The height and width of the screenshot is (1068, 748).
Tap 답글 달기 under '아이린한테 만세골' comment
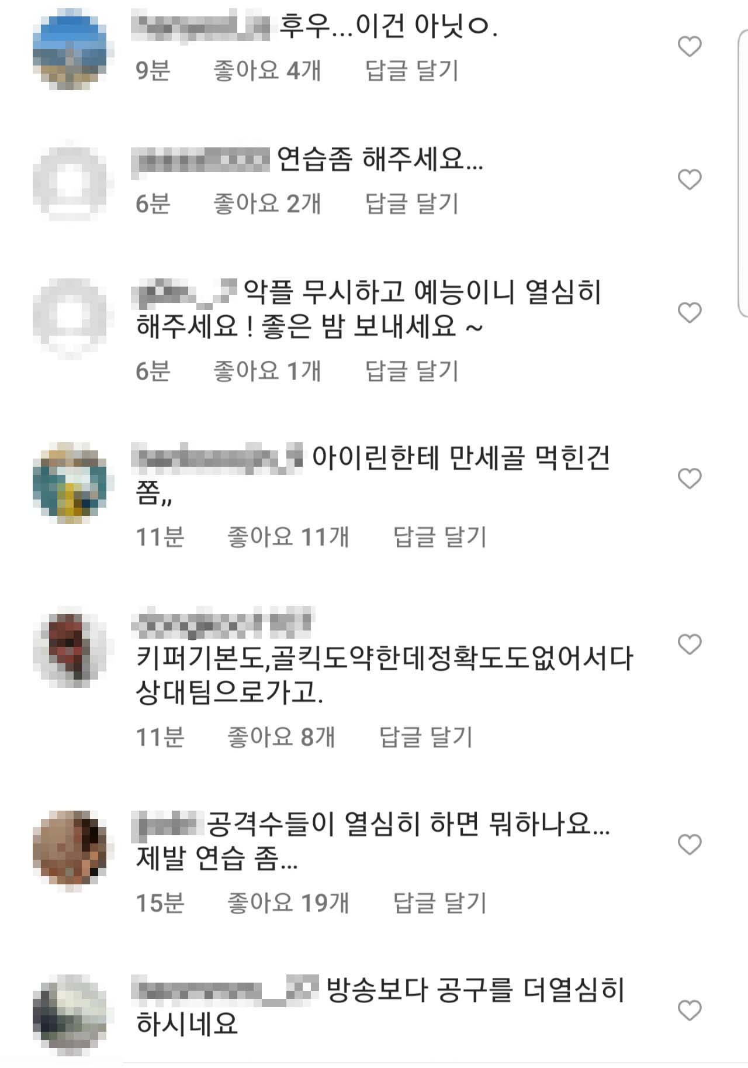pyautogui.click(x=440, y=537)
